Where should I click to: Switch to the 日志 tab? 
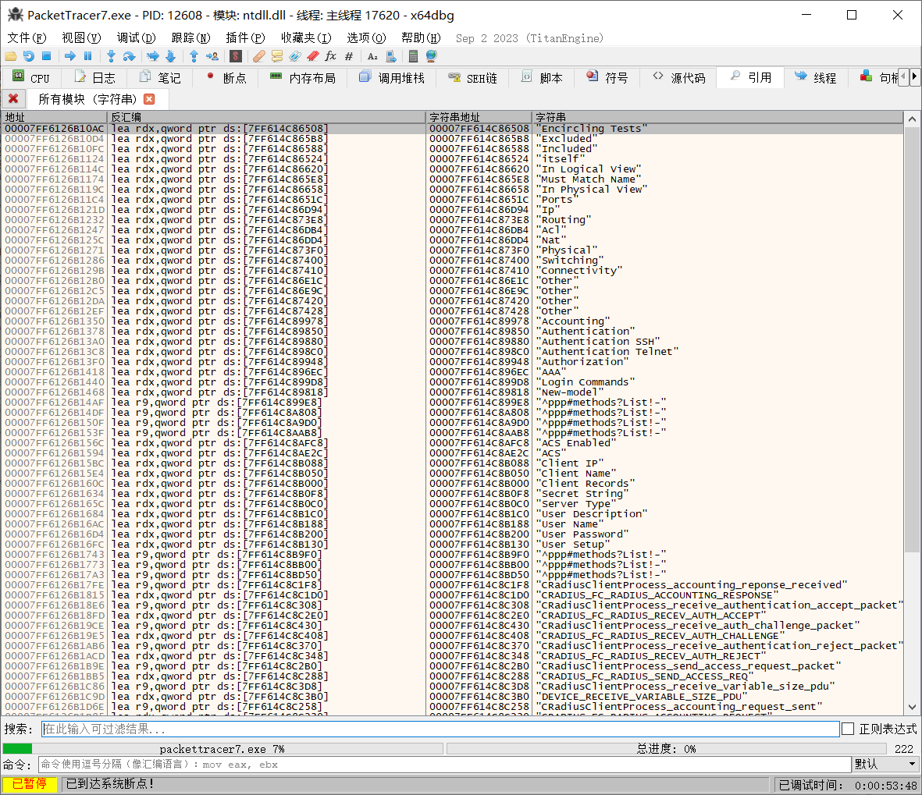coord(94,78)
